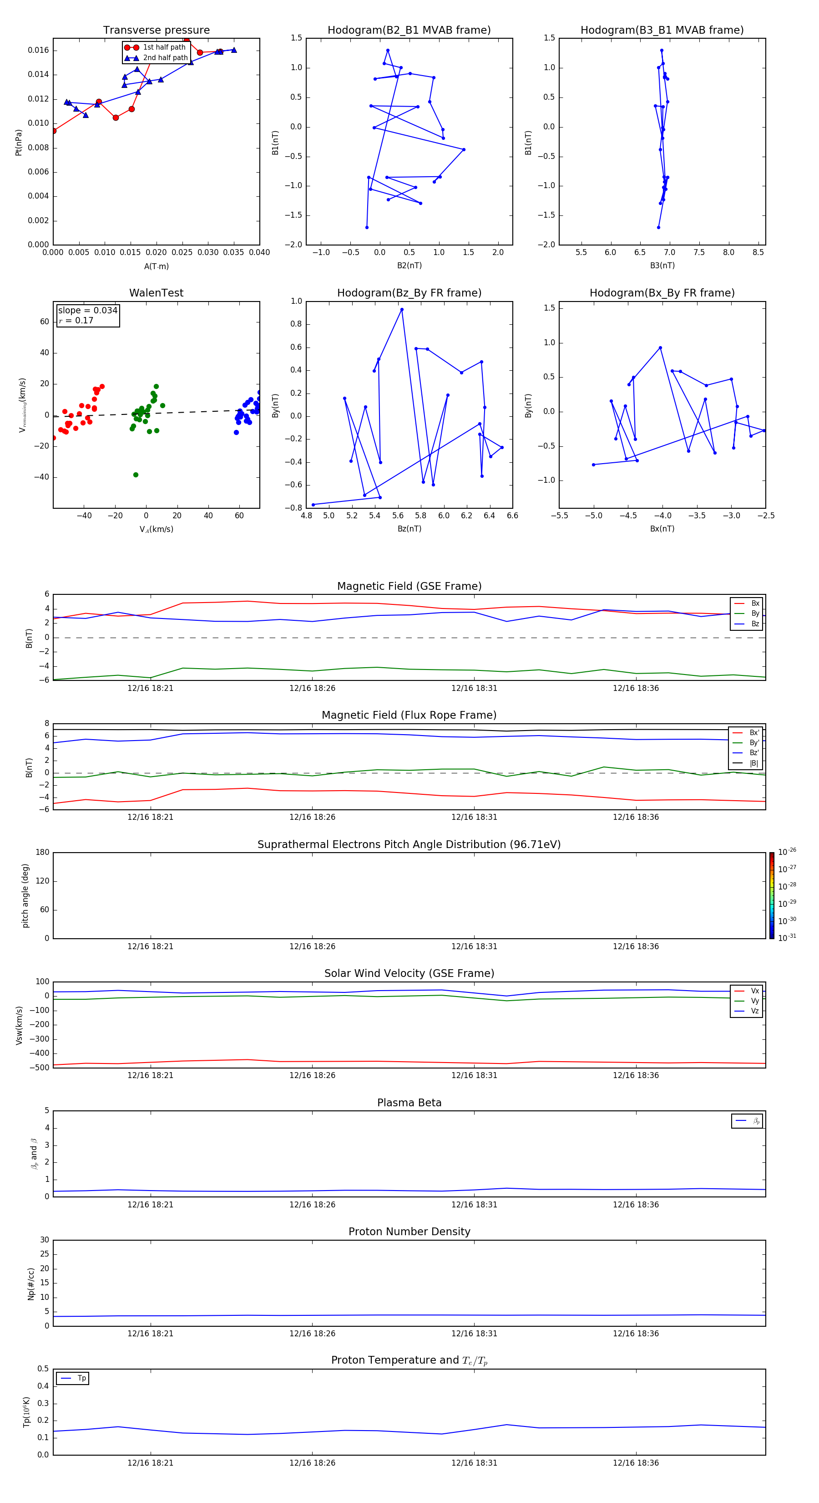The height and width of the screenshot is (1503, 819).
Task: Click the 'B2(nT)' x-axis label
Action: coord(409,266)
